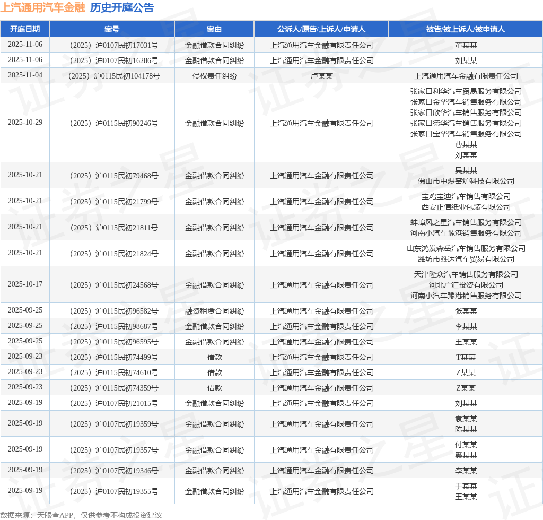Click plaintiff 卢某某

321,76
